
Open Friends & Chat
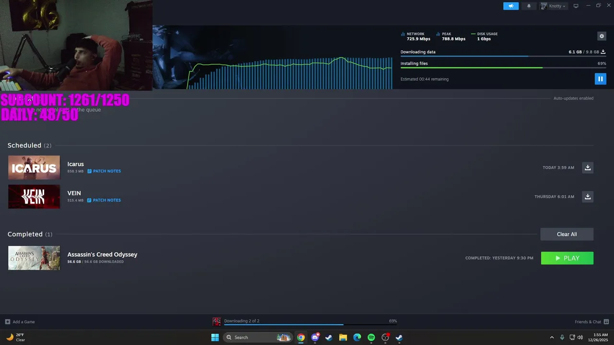click(x=591, y=322)
